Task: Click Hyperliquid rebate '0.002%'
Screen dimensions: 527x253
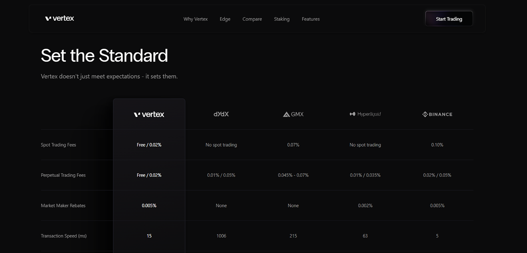Action: click(x=365, y=206)
